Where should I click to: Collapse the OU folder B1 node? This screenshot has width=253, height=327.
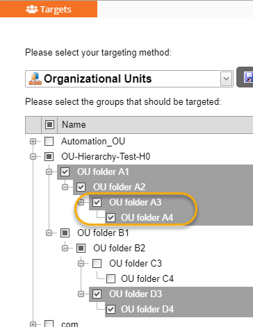[49, 233]
